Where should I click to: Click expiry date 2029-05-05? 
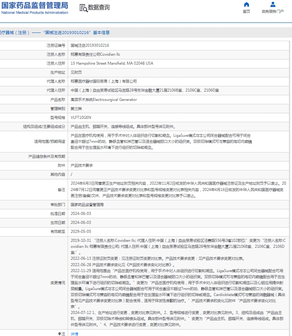pyautogui.click(x=81, y=232)
